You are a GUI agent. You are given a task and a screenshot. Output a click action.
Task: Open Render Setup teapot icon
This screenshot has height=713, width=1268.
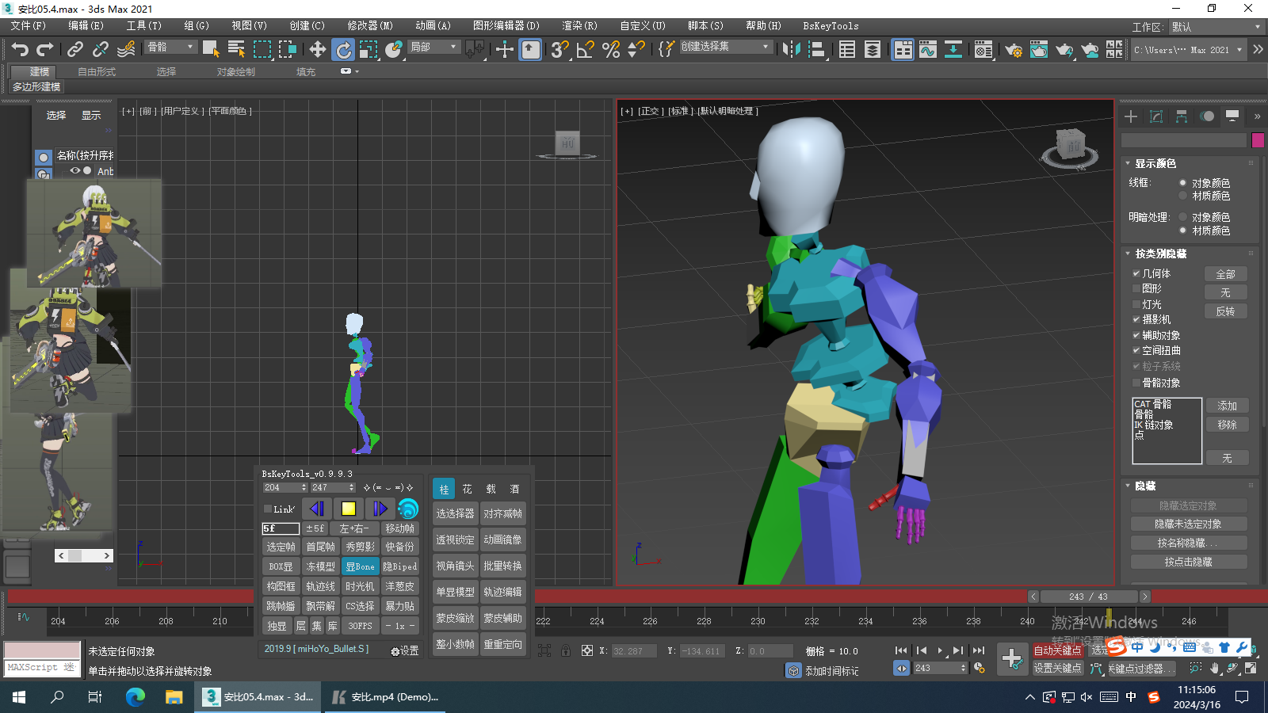coord(1014,49)
